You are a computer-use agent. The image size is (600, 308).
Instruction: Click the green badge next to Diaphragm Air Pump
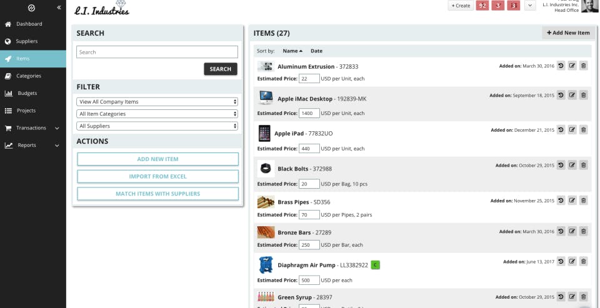click(x=376, y=265)
